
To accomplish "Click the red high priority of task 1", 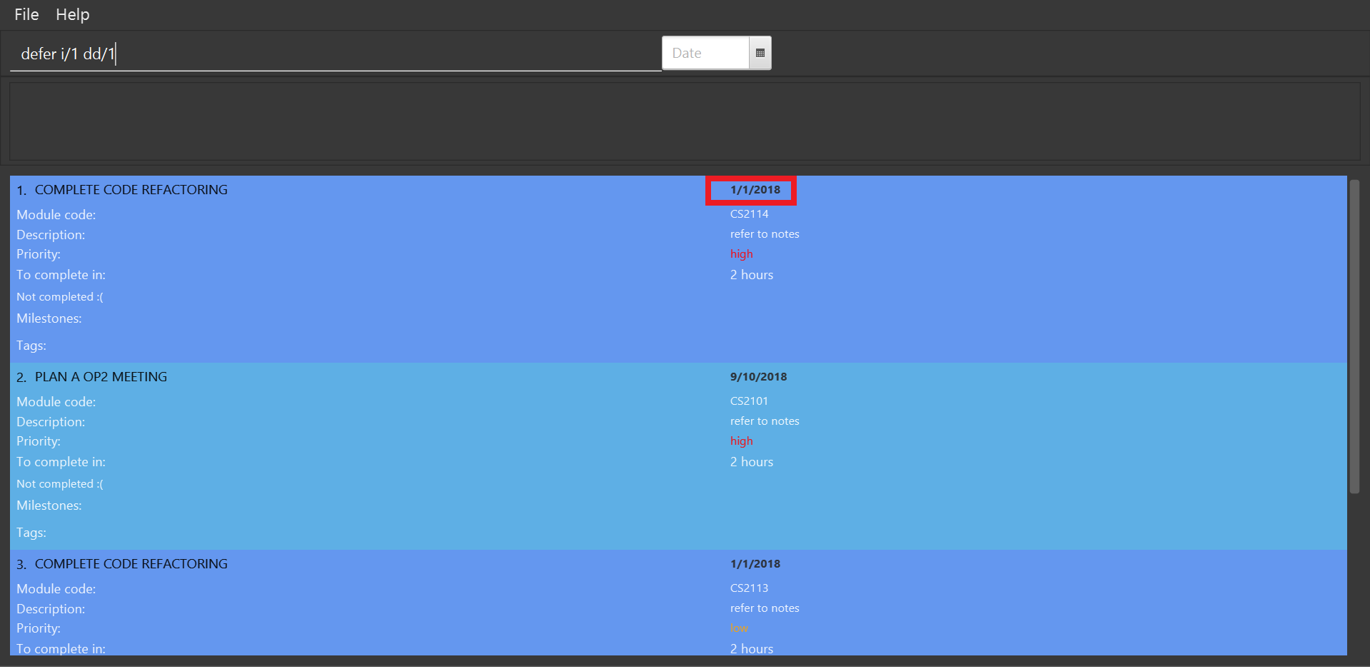I will point(741,254).
